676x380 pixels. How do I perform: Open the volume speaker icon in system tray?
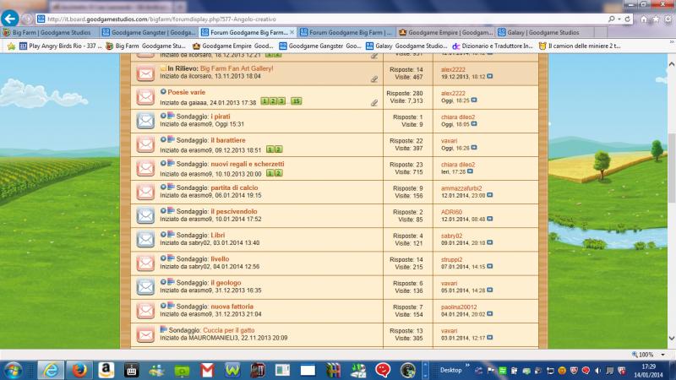[x=598, y=371]
